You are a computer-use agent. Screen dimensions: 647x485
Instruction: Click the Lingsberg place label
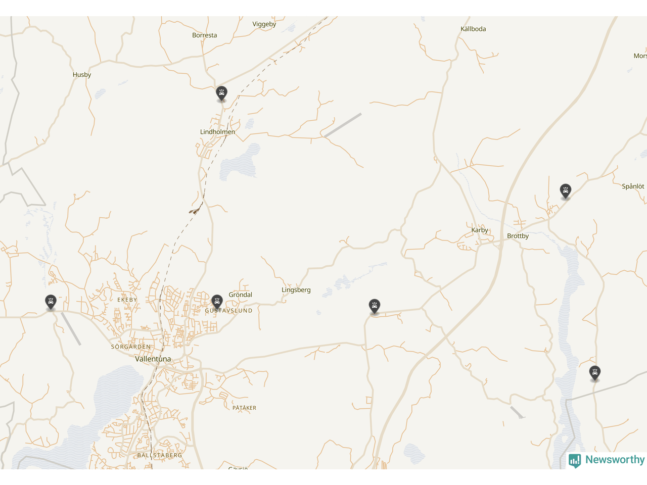point(296,290)
